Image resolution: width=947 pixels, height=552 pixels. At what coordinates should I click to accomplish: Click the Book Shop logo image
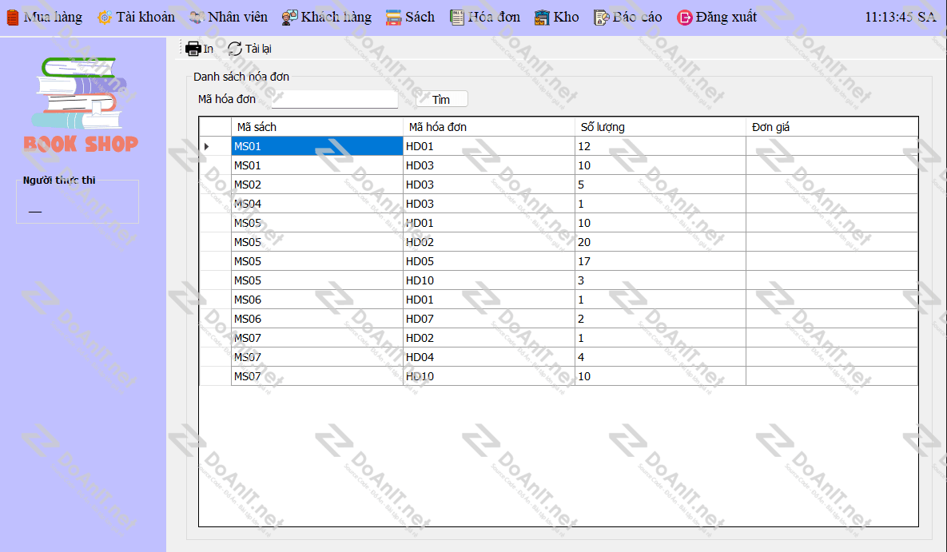pos(81,104)
